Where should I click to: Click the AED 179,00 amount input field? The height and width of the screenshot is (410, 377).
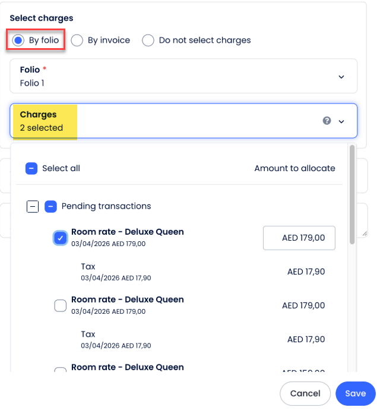click(299, 238)
